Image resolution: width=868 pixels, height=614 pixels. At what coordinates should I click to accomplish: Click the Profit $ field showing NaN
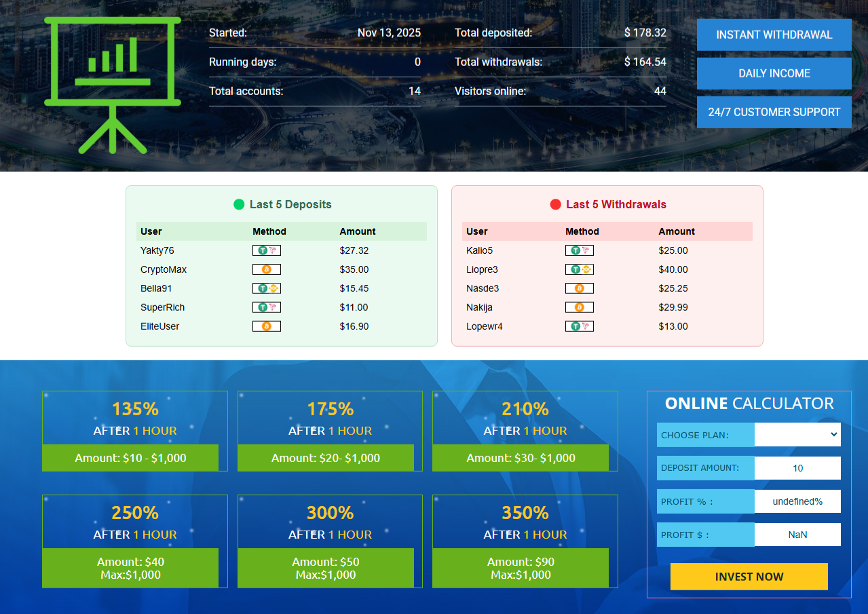[x=797, y=535]
